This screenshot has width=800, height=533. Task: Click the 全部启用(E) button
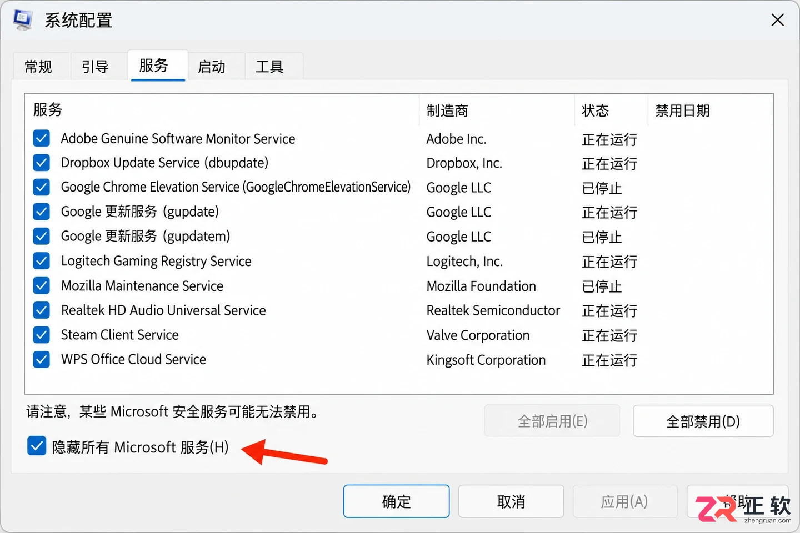pyautogui.click(x=552, y=421)
